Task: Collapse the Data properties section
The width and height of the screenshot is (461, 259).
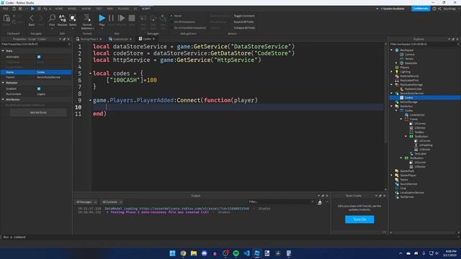Action: 3,51
